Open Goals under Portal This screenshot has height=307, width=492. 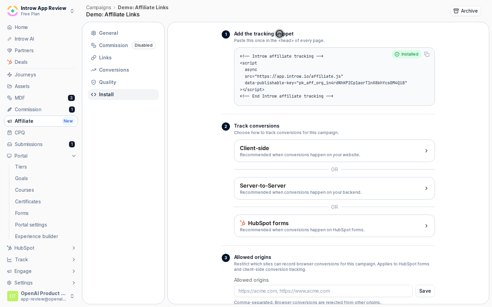click(22, 178)
